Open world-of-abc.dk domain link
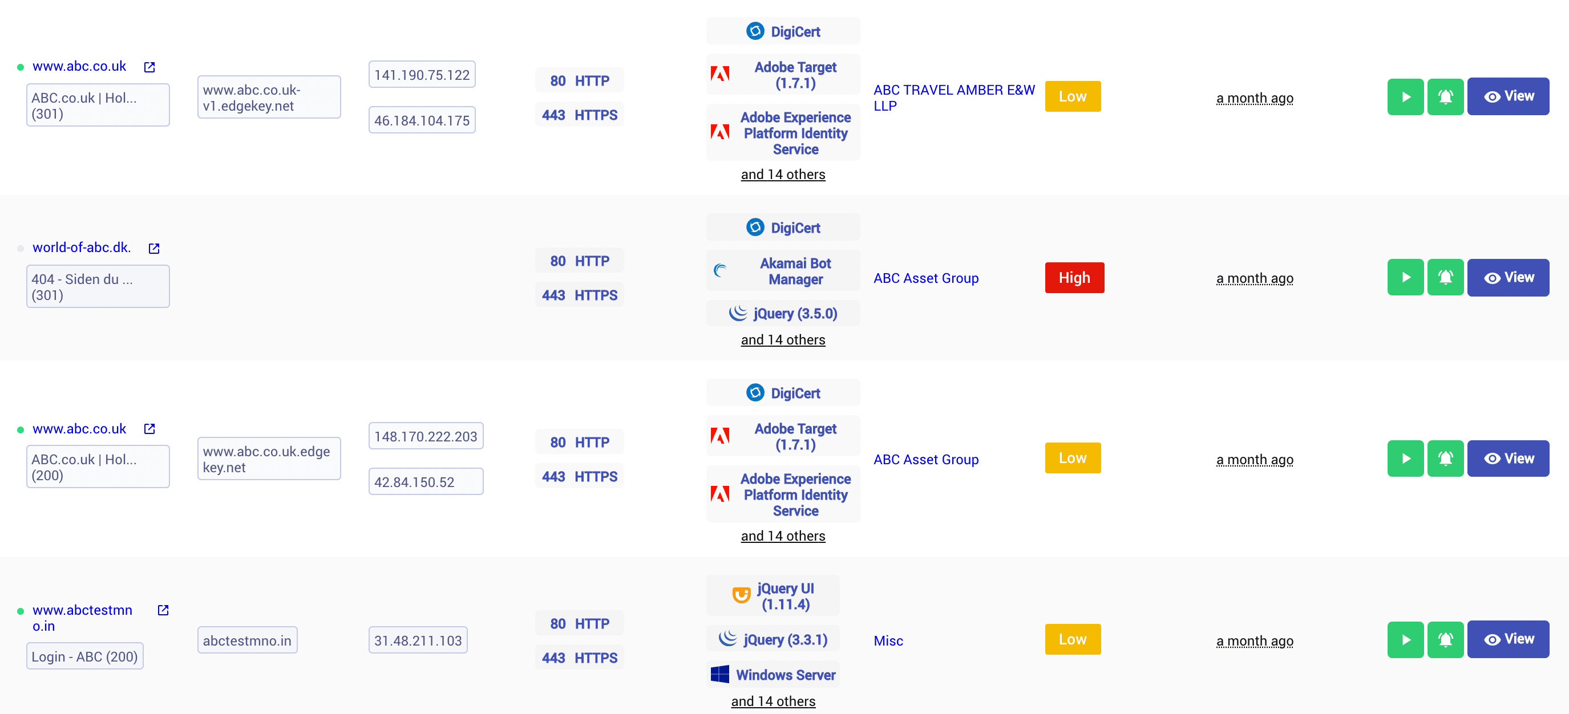 82,248
